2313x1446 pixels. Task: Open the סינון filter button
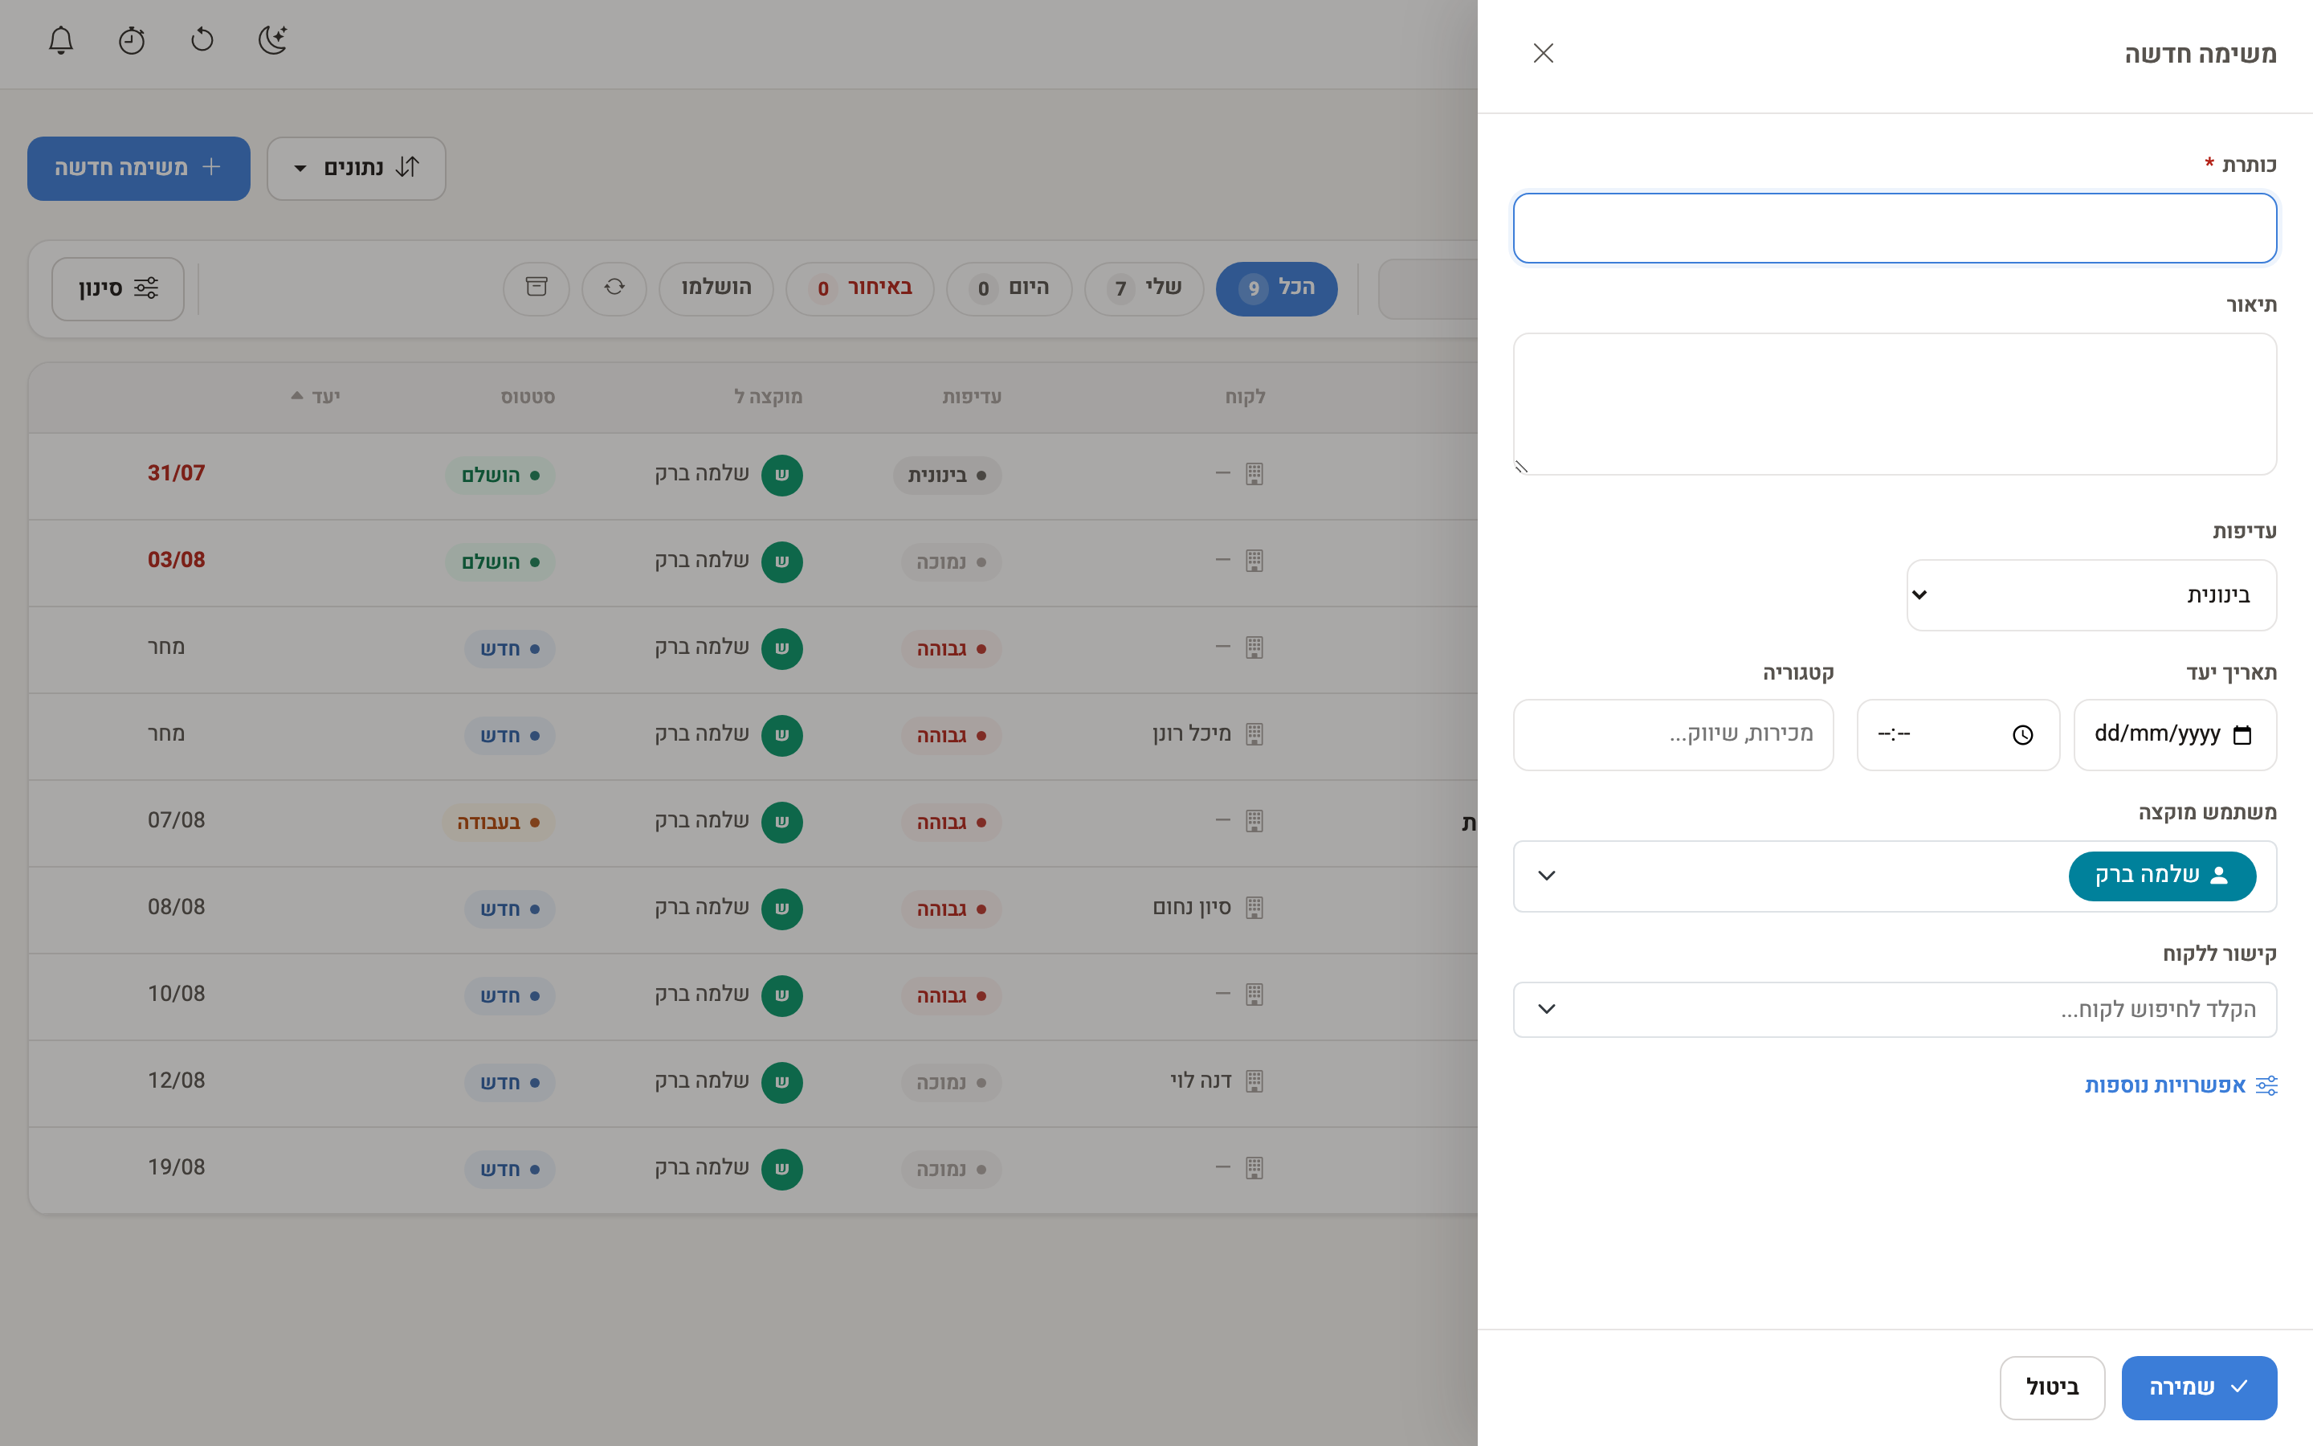117,289
